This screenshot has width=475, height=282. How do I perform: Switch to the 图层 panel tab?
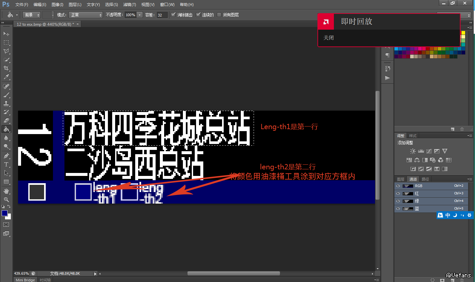(401, 179)
